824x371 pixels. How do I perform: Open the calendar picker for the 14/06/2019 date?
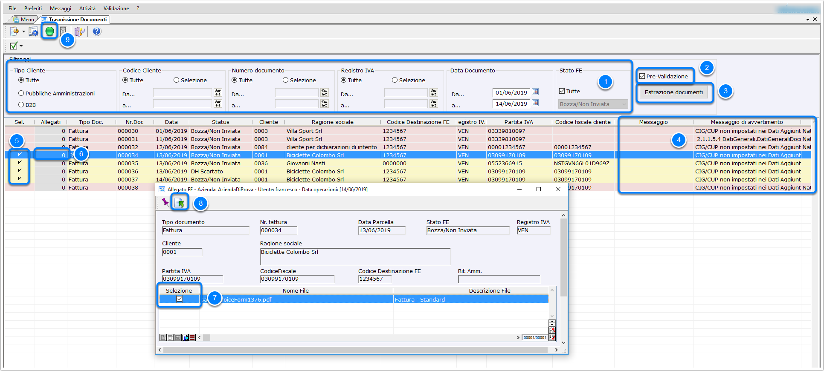click(536, 103)
